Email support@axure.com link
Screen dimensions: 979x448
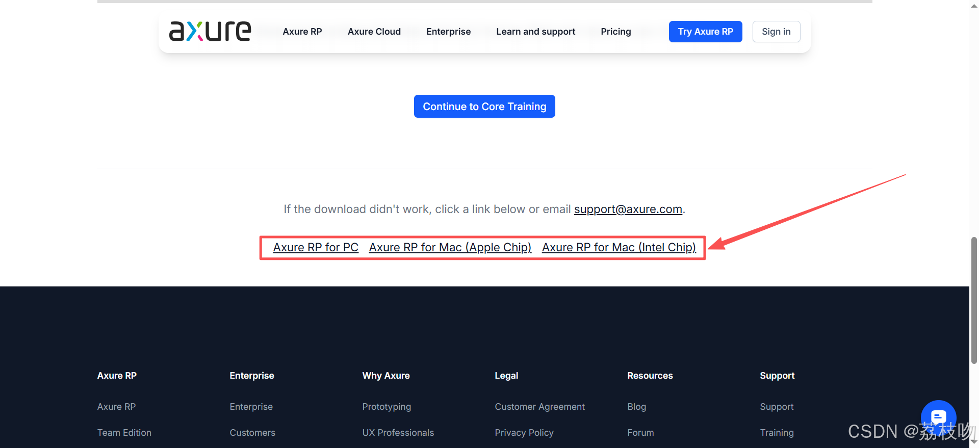[628, 209]
